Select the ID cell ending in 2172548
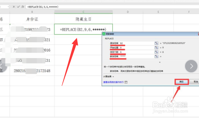 coord(32,70)
